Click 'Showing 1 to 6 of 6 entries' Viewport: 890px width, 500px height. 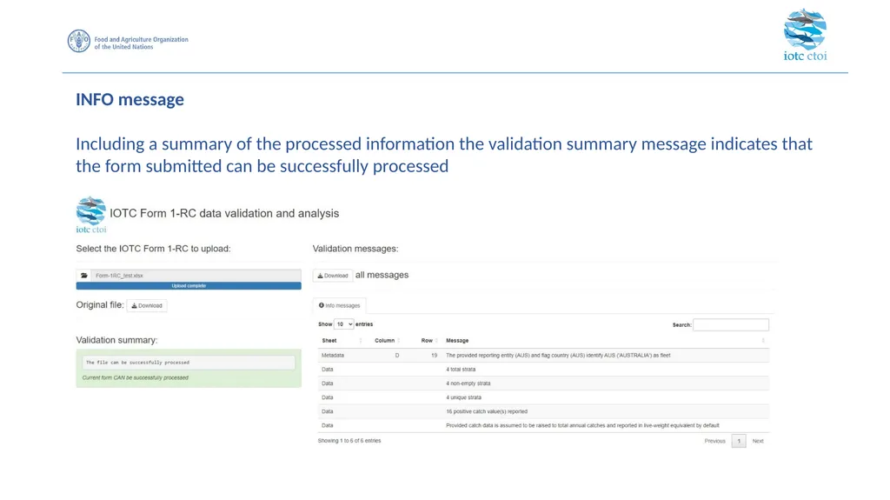tap(349, 441)
